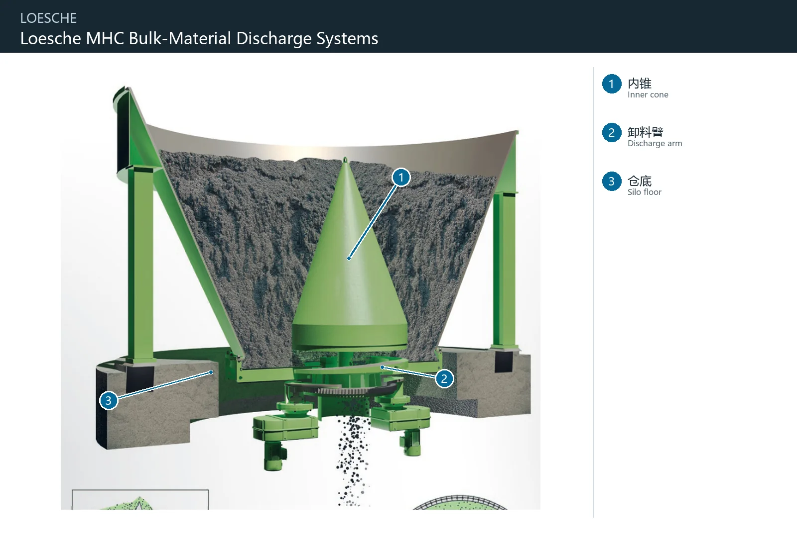Select the number 3 badge in the legend
The width and height of the screenshot is (797, 547).
point(612,182)
